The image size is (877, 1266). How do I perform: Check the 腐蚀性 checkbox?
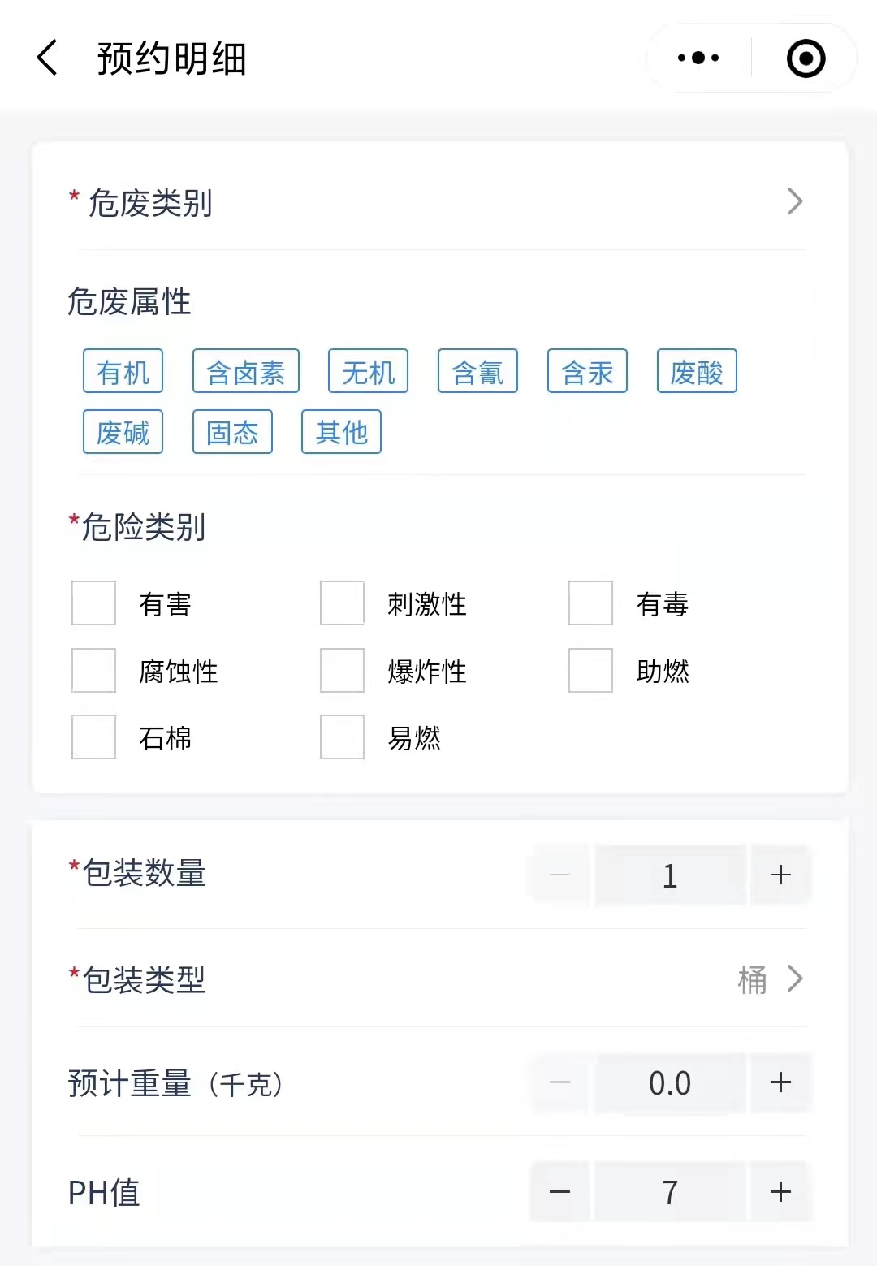pyautogui.click(x=94, y=671)
